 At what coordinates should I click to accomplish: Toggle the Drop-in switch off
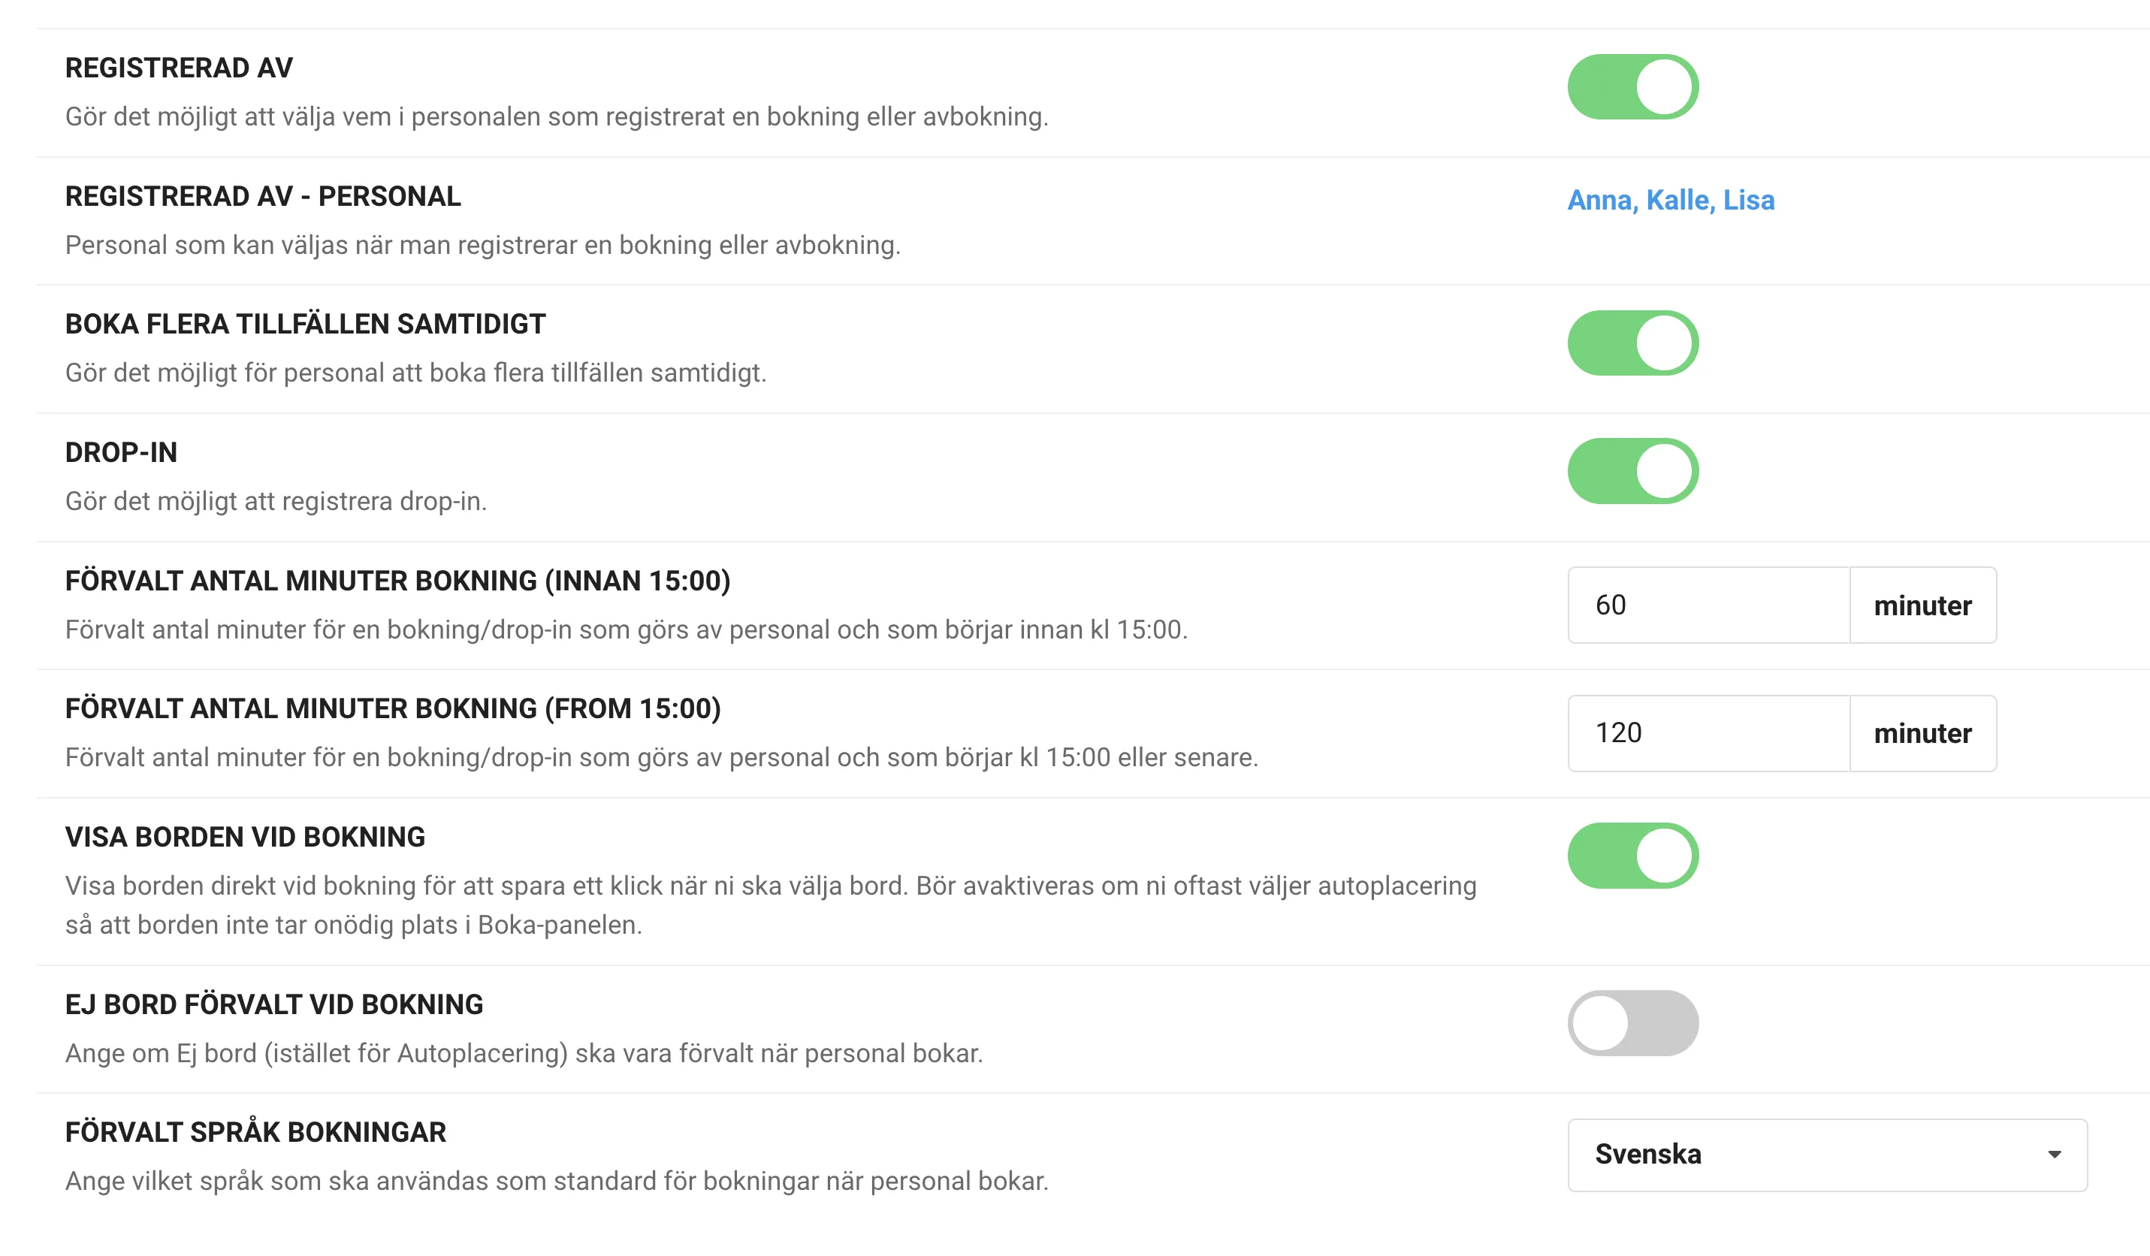(x=1632, y=471)
